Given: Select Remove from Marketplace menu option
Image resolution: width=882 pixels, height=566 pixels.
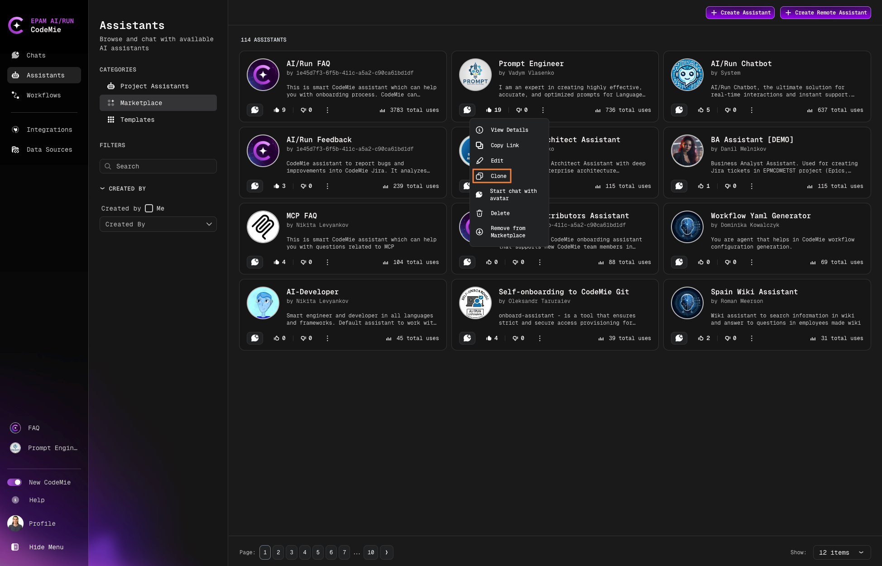Looking at the screenshot, I should 508,232.
